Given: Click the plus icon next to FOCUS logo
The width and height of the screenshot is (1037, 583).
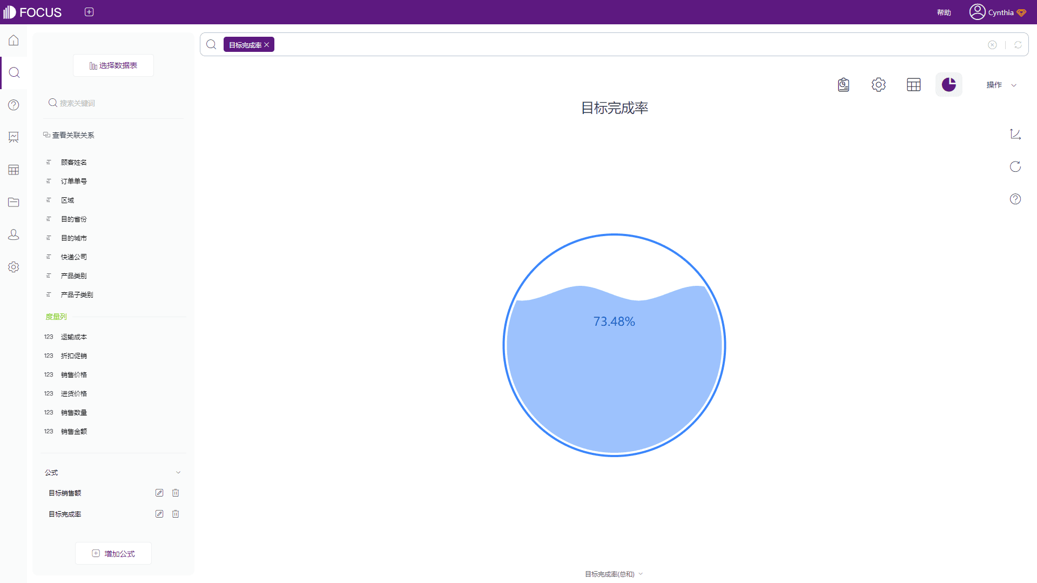Looking at the screenshot, I should (89, 12).
